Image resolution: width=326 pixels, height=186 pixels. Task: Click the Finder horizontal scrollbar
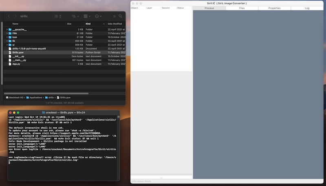[x=46, y=94]
